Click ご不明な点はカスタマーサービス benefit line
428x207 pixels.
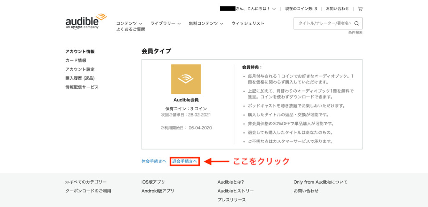290,141
